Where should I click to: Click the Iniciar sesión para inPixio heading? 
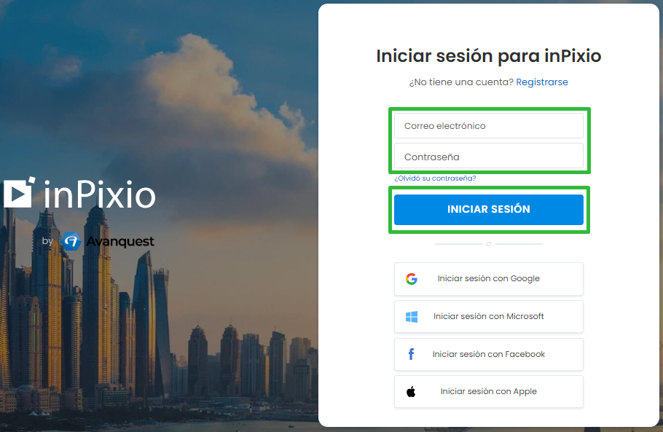tap(488, 56)
